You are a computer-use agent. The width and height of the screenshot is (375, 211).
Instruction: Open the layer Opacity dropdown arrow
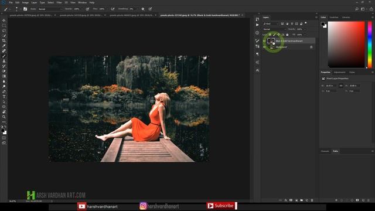[305, 29]
